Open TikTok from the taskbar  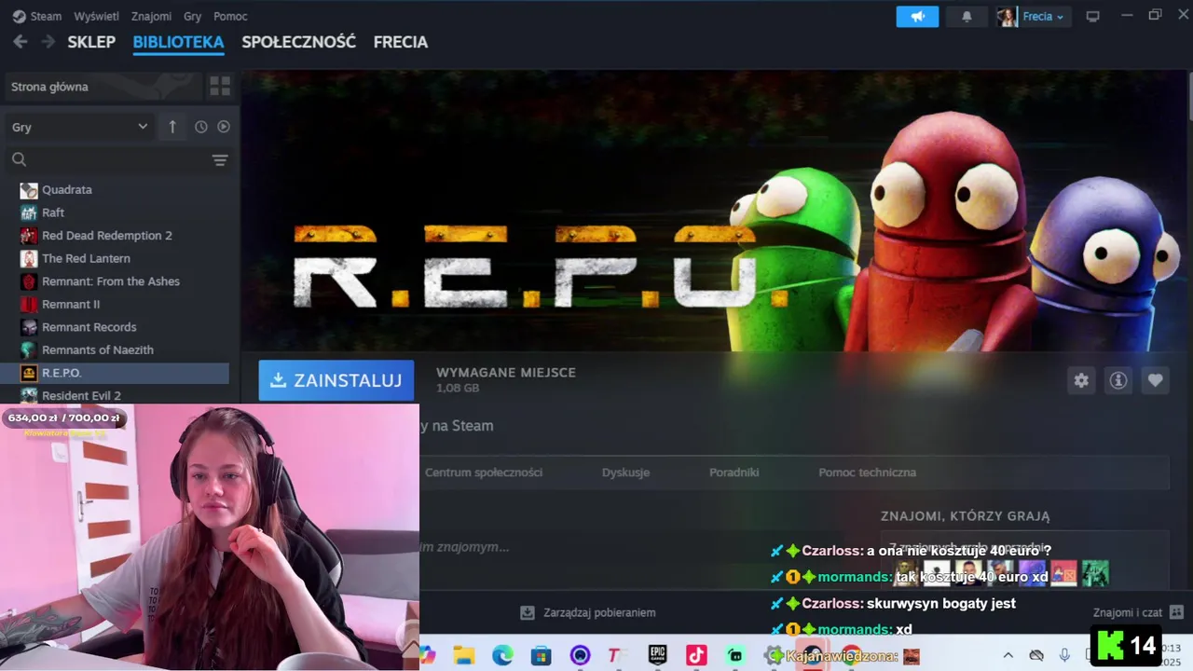(696, 655)
